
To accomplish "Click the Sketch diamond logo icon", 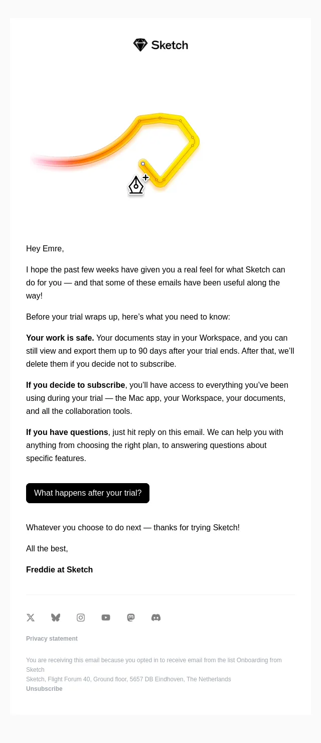I will click(140, 45).
